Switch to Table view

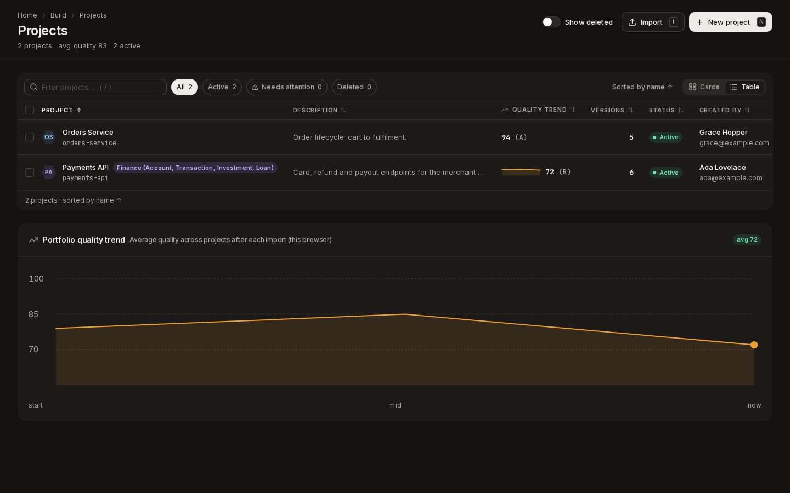[x=745, y=87]
